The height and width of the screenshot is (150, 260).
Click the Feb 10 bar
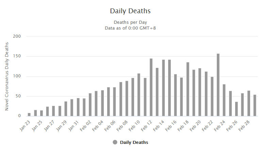[x=139, y=95]
